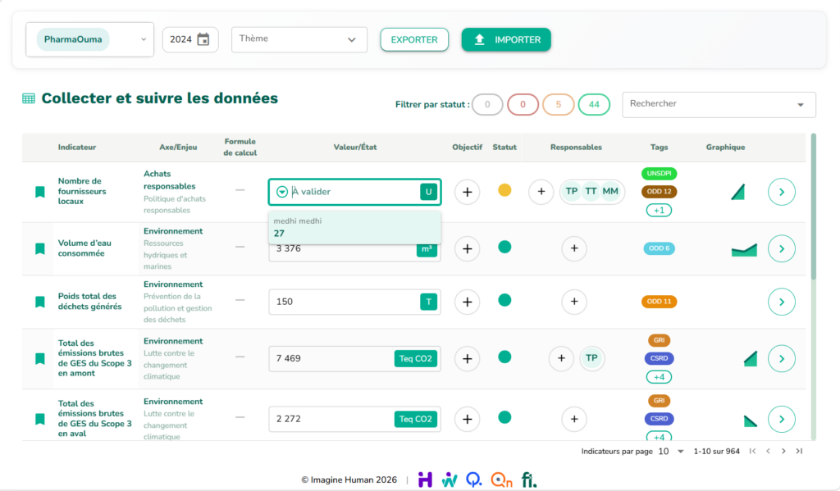
Task: Open details arrow for Scope 3 en amont
Action: (782, 358)
